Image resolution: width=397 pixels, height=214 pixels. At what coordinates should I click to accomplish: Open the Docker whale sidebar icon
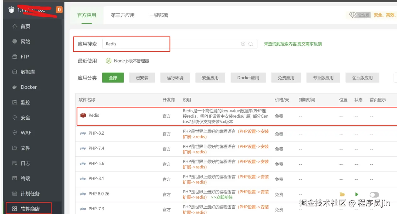14,87
